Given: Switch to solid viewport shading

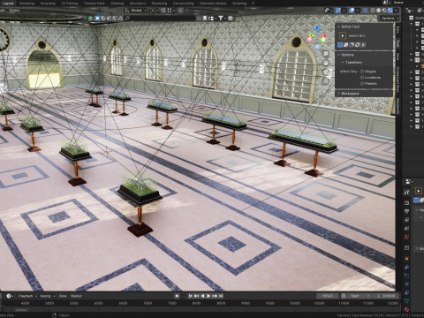Looking at the screenshot, I should pyautogui.click(x=379, y=11).
